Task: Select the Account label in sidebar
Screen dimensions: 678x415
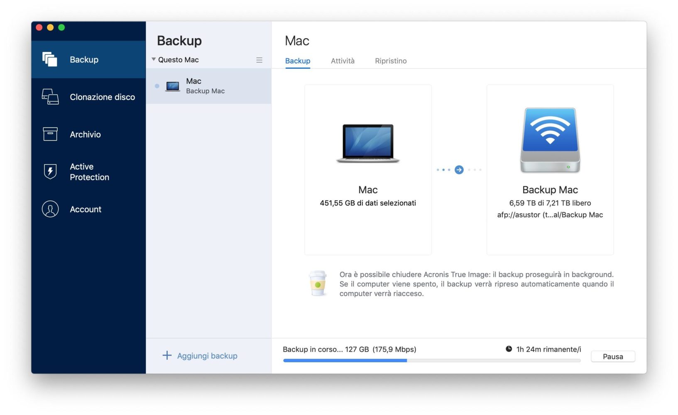Action: 86,210
